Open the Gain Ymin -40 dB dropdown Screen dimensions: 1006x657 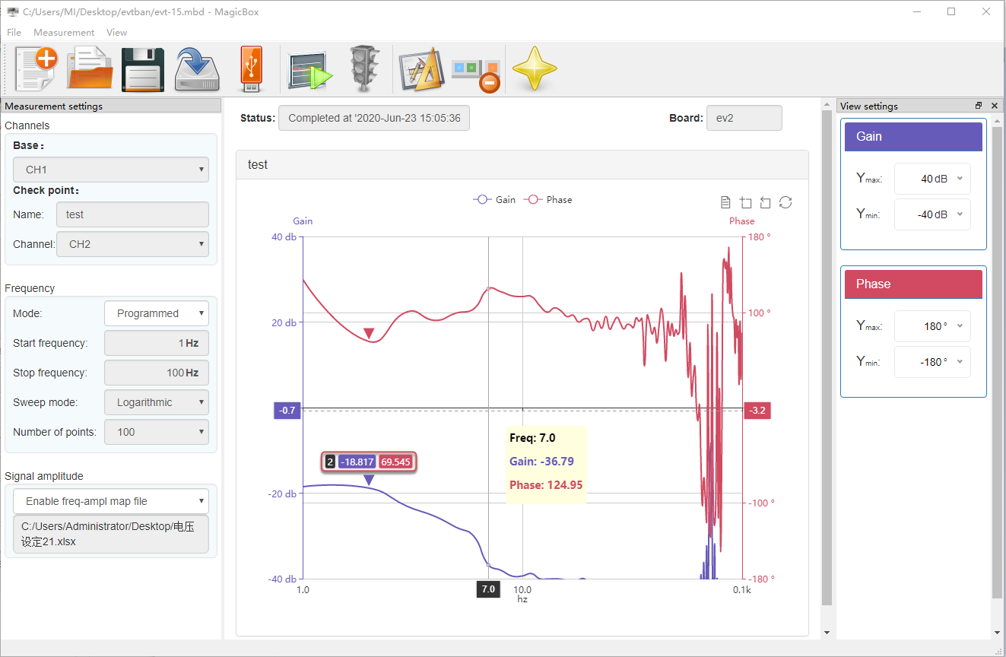[x=932, y=214]
